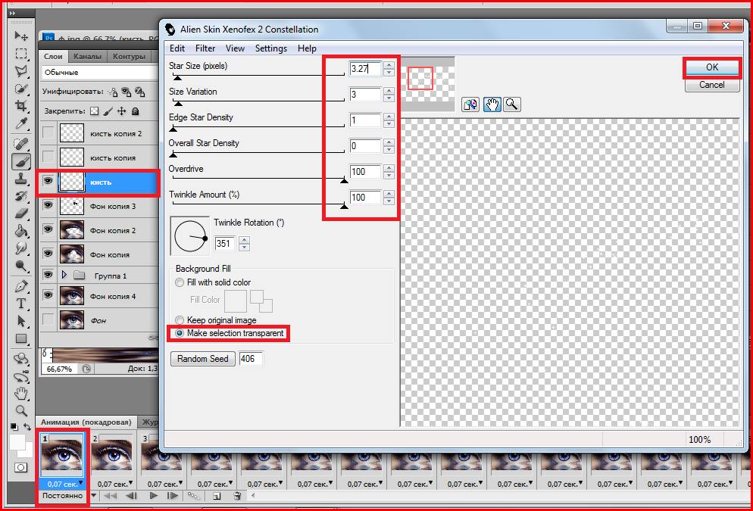Select the Polygonal Lasso tool
The height and width of the screenshot is (511, 753).
[21, 71]
